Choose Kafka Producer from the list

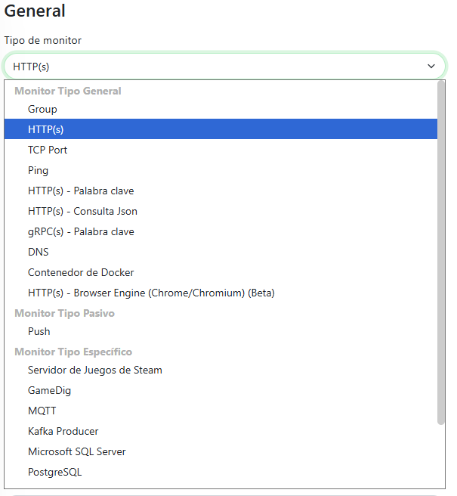(63, 432)
